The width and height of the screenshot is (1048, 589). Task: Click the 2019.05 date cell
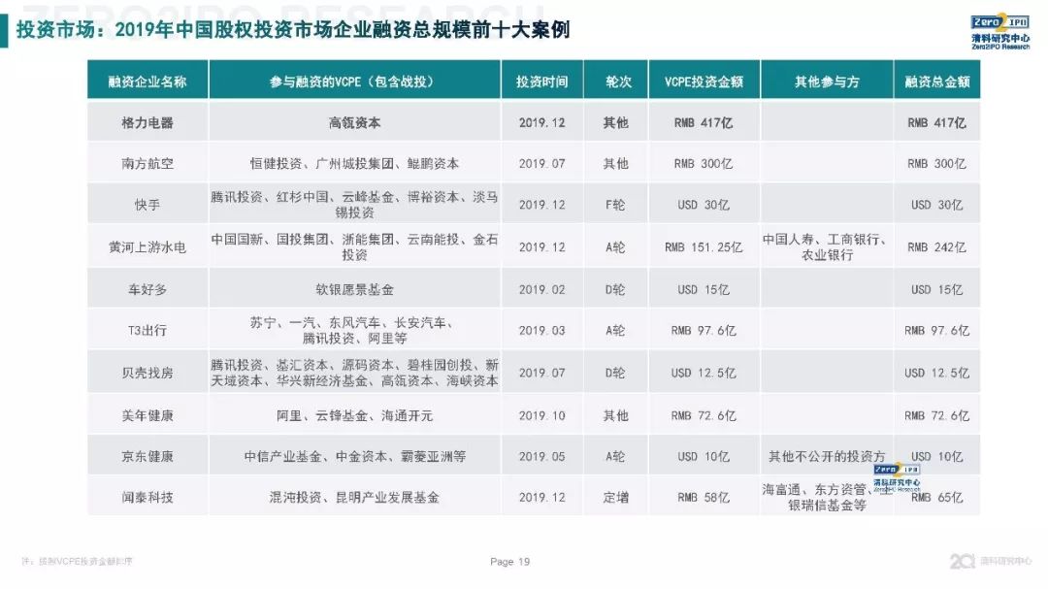(x=542, y=456)
